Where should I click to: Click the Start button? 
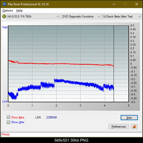[129, 118]
